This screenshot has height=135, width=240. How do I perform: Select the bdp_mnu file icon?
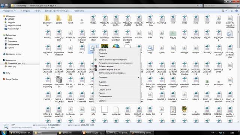coord(230,33)
